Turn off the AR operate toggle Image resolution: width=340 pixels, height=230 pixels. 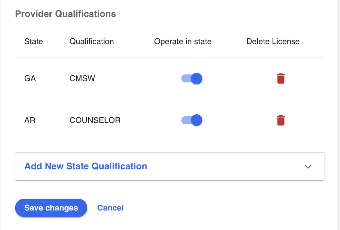pos(192,120)
